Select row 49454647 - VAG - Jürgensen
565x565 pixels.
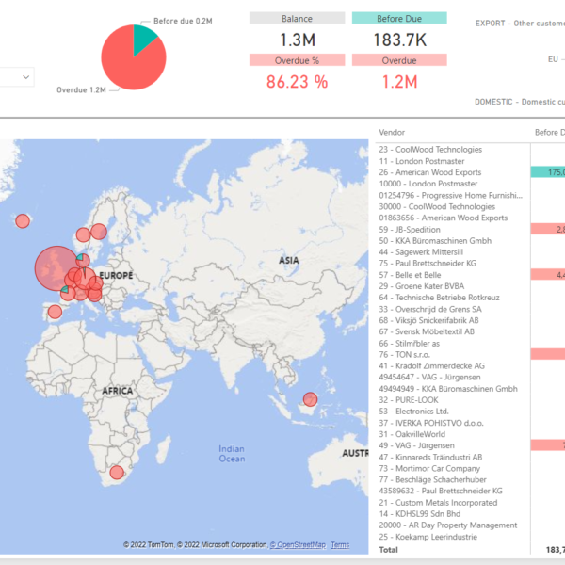(429, 378)
